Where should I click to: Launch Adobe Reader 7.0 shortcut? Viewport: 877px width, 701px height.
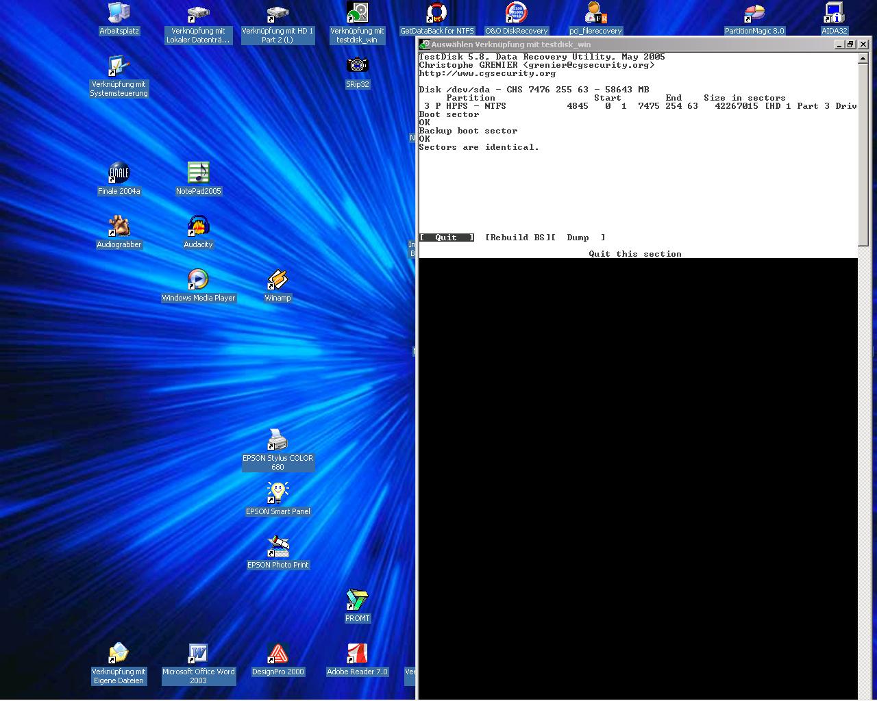tap(357, 659)
